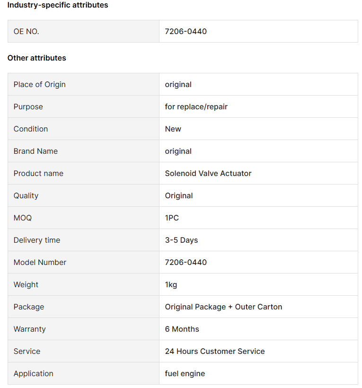Select the MOQ value 1PC
362x388 pixels.
pyautogui.click(x=172, y=218)
